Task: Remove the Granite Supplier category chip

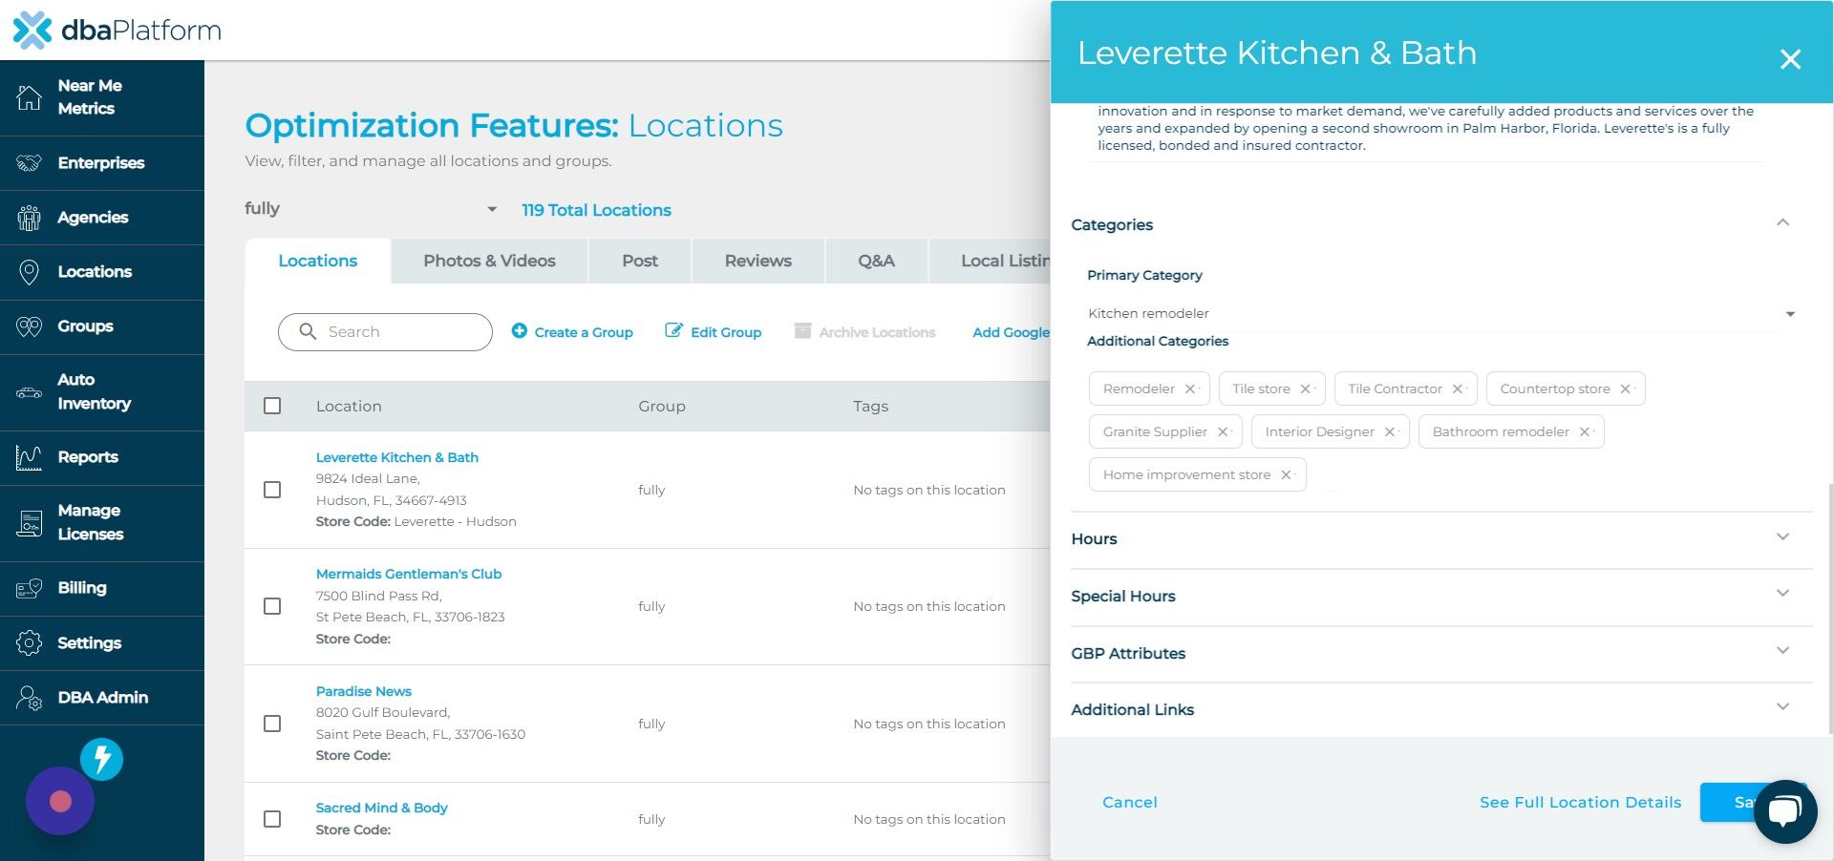Action: [1223, 431]
